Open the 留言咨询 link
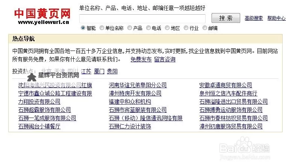The image size is (286, 167). click(165, 59)
